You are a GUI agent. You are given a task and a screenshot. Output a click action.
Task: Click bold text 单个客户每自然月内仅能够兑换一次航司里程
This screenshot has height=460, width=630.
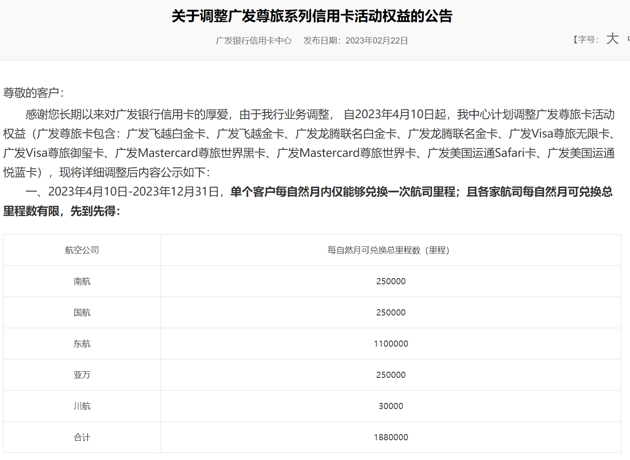[x=343, y=192]
